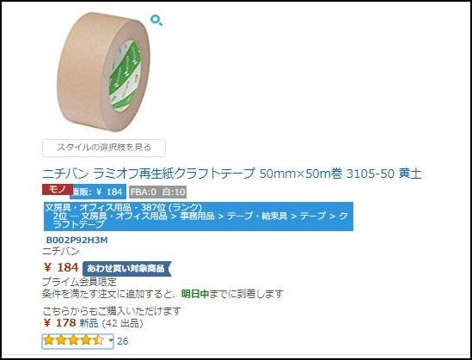Click the red モノ badge
This screenshot has width=472, height=360.
point(58,190)
